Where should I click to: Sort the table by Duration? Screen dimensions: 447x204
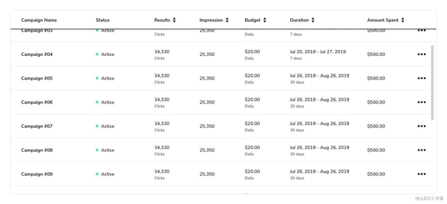point(313,20)
